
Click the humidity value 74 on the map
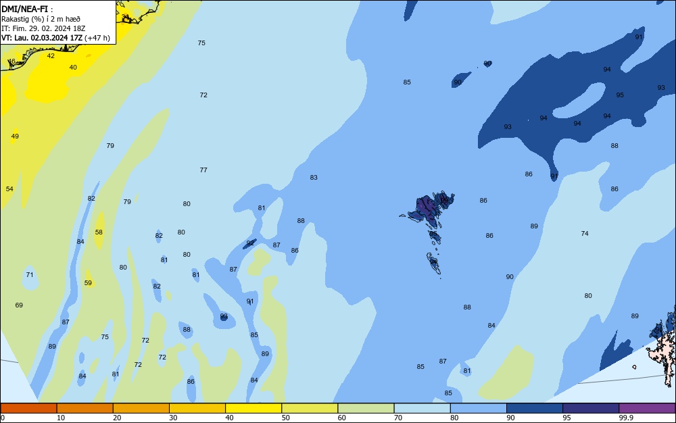coord(585,234)
